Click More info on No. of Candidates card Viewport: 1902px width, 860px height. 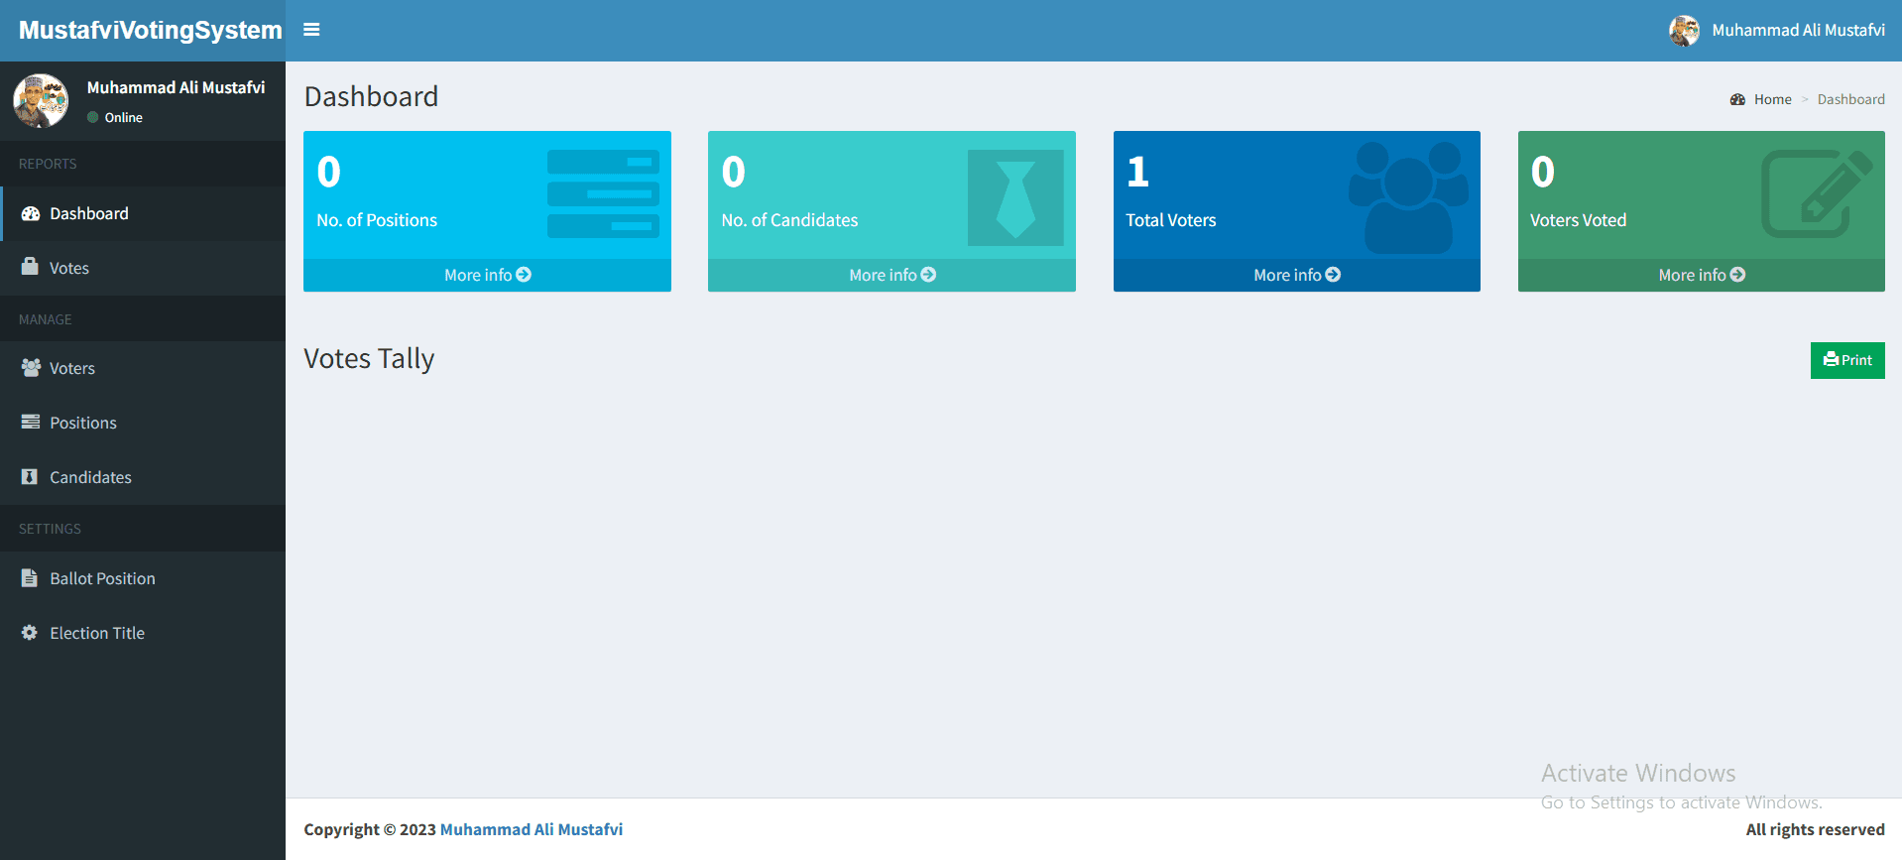point(892,275)
